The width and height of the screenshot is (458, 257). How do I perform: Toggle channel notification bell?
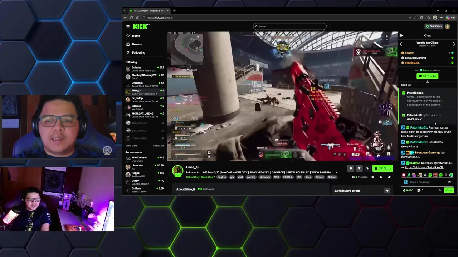tap(351, 168)
